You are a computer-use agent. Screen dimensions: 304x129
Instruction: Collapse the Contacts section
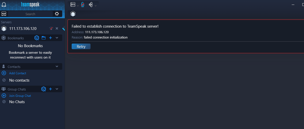coord(57,67)
